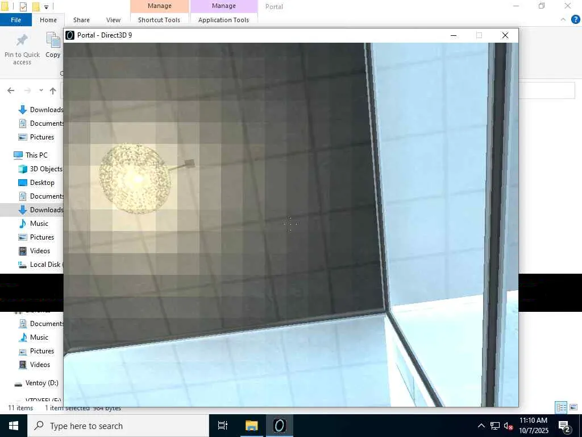Click New folder quick toolbar icon
Screen dimensions: 582x437
pos(36,7)
